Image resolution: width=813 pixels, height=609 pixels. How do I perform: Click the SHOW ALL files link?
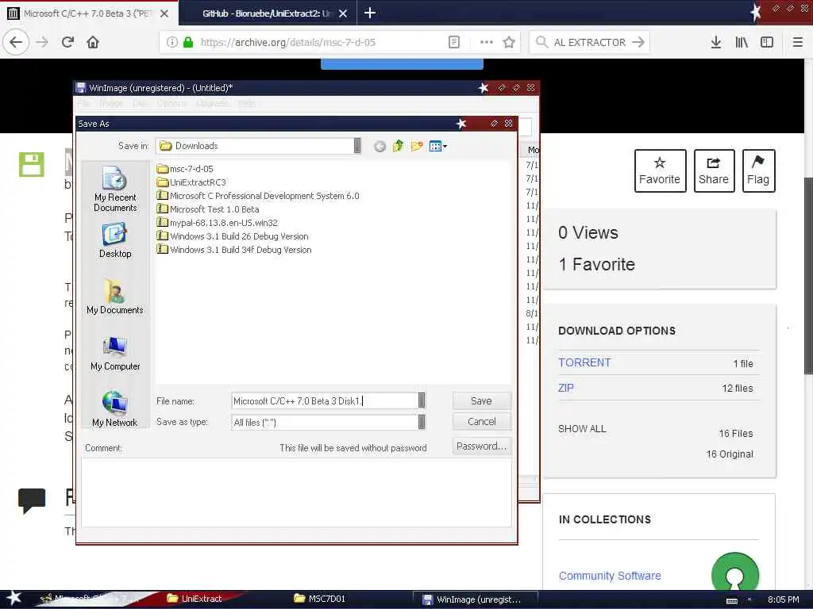click(582, 429)
